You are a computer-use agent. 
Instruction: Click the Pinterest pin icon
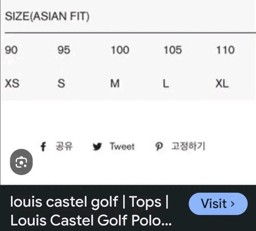point(159,146)
